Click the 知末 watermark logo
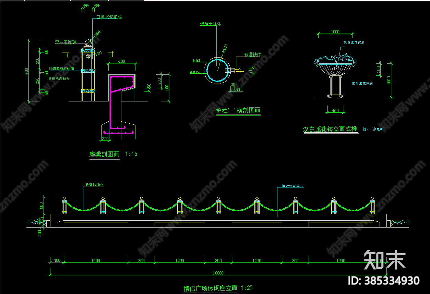The width and height of the screenshot is (430, 294). click(x=384, y=260)
